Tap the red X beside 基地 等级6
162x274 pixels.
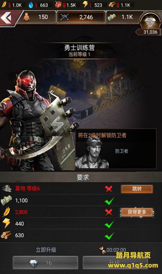pyautogui.click(x=109, y=189)
